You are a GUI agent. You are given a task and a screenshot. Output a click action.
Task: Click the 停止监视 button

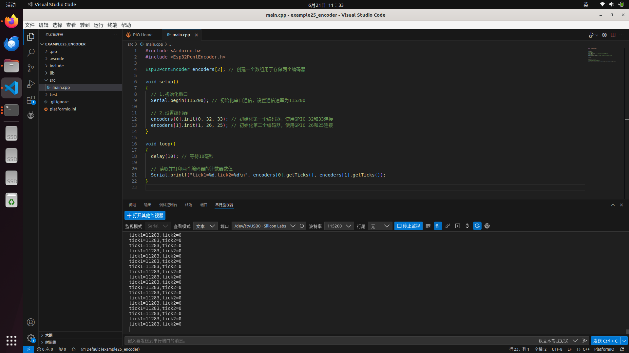[x=408, y=226]
